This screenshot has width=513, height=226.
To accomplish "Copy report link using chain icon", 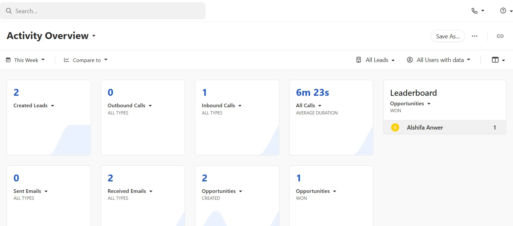I will [500, 36].
